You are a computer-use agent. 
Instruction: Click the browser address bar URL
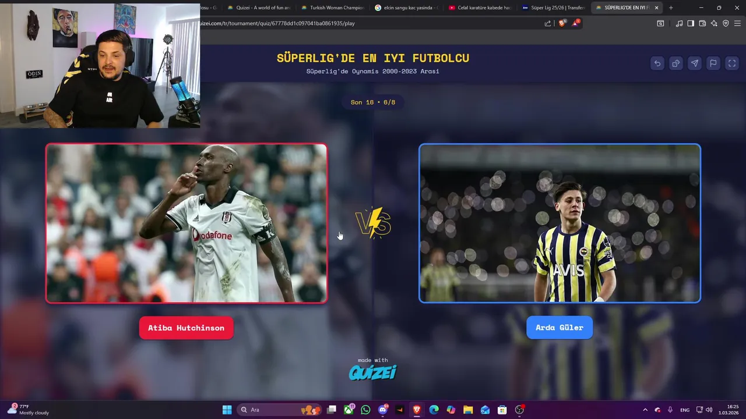coord(277,23)
